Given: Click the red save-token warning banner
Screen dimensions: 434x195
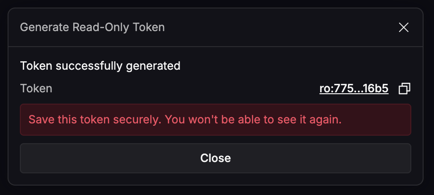Looking at the screenshot, I should click(x=215, y=120).
